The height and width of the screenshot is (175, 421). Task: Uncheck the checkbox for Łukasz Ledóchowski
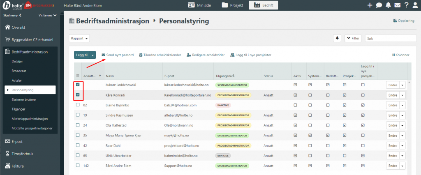pyautogui.click(x=78, y=85)
